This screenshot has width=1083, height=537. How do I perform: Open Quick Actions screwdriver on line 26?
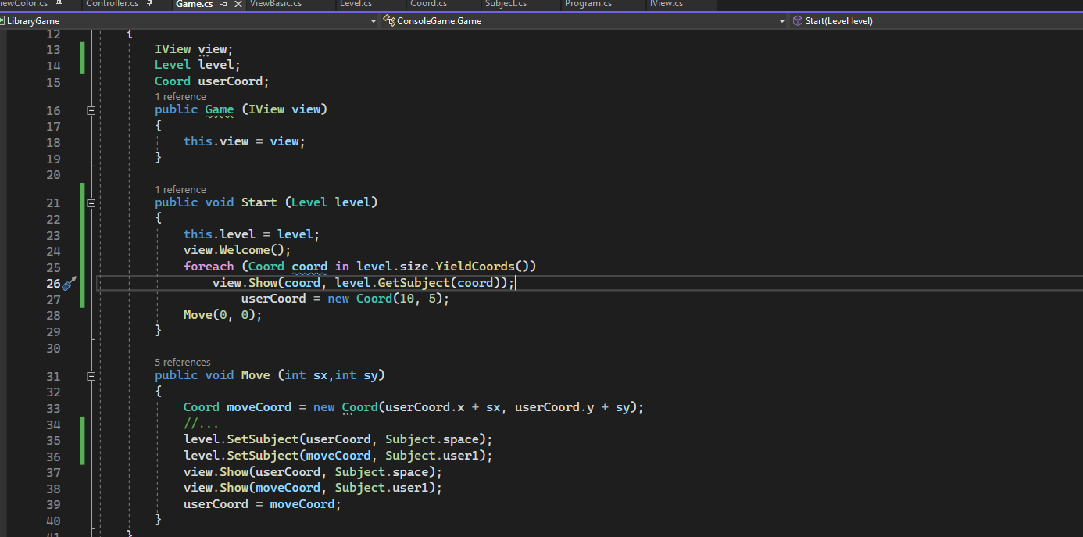(68, 283)
